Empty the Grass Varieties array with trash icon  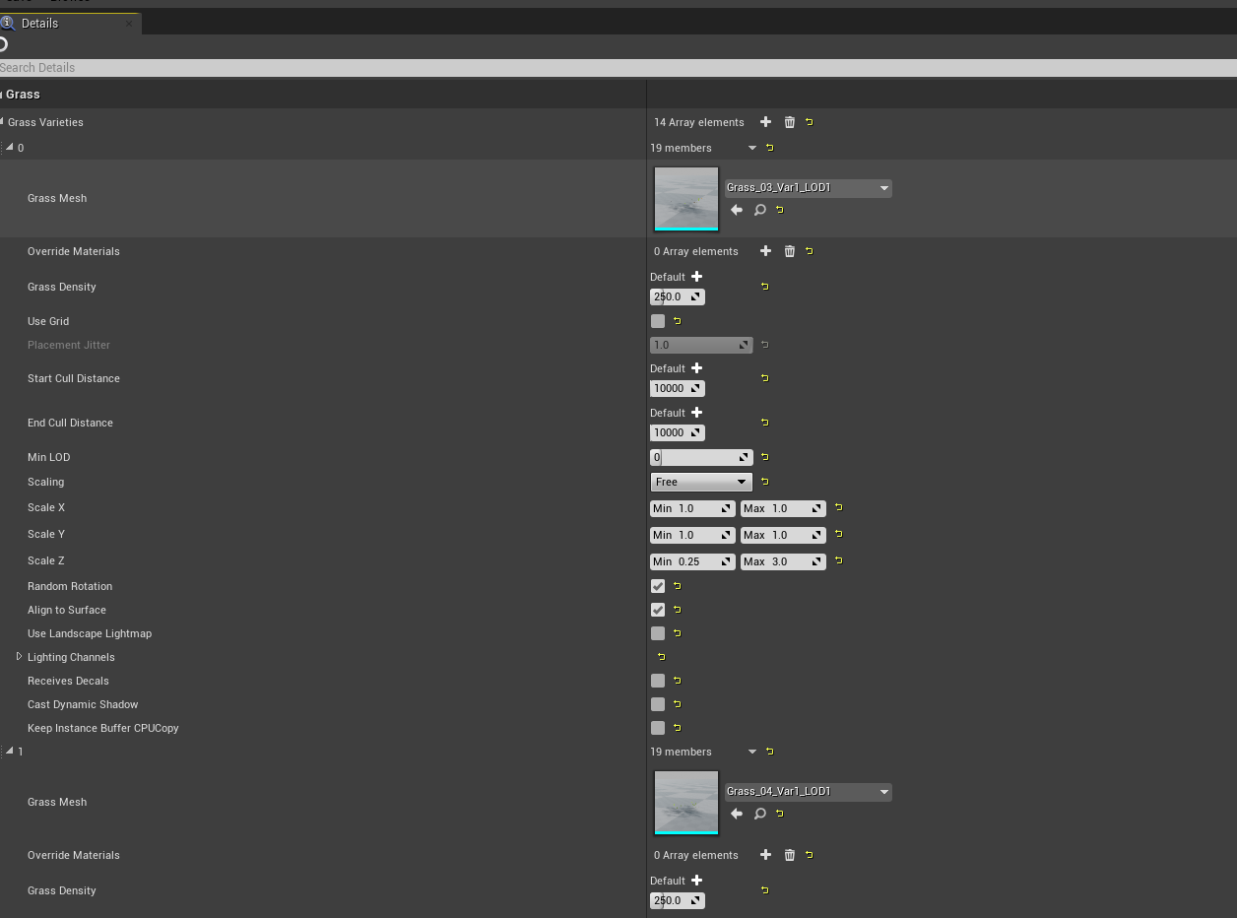click(789, 122)
